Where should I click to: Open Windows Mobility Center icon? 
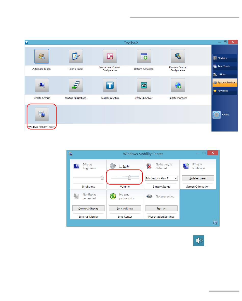[x=42, y=114]
